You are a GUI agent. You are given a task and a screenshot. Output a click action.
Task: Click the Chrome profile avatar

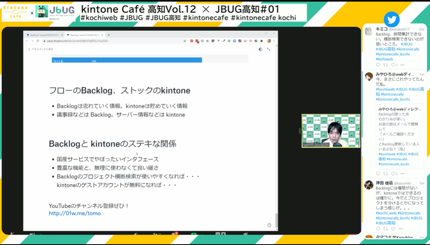[269, 41]
